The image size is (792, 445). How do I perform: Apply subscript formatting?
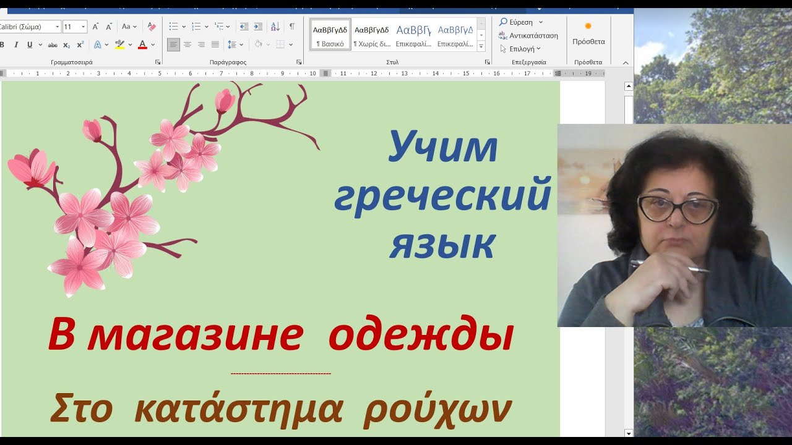[x=67, y=44]
